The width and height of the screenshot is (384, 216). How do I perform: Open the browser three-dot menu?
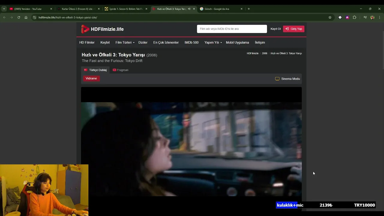(379, 17)
